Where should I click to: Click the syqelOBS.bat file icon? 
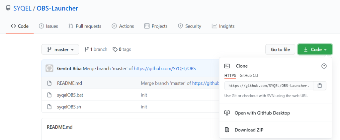tap(49, 95)
